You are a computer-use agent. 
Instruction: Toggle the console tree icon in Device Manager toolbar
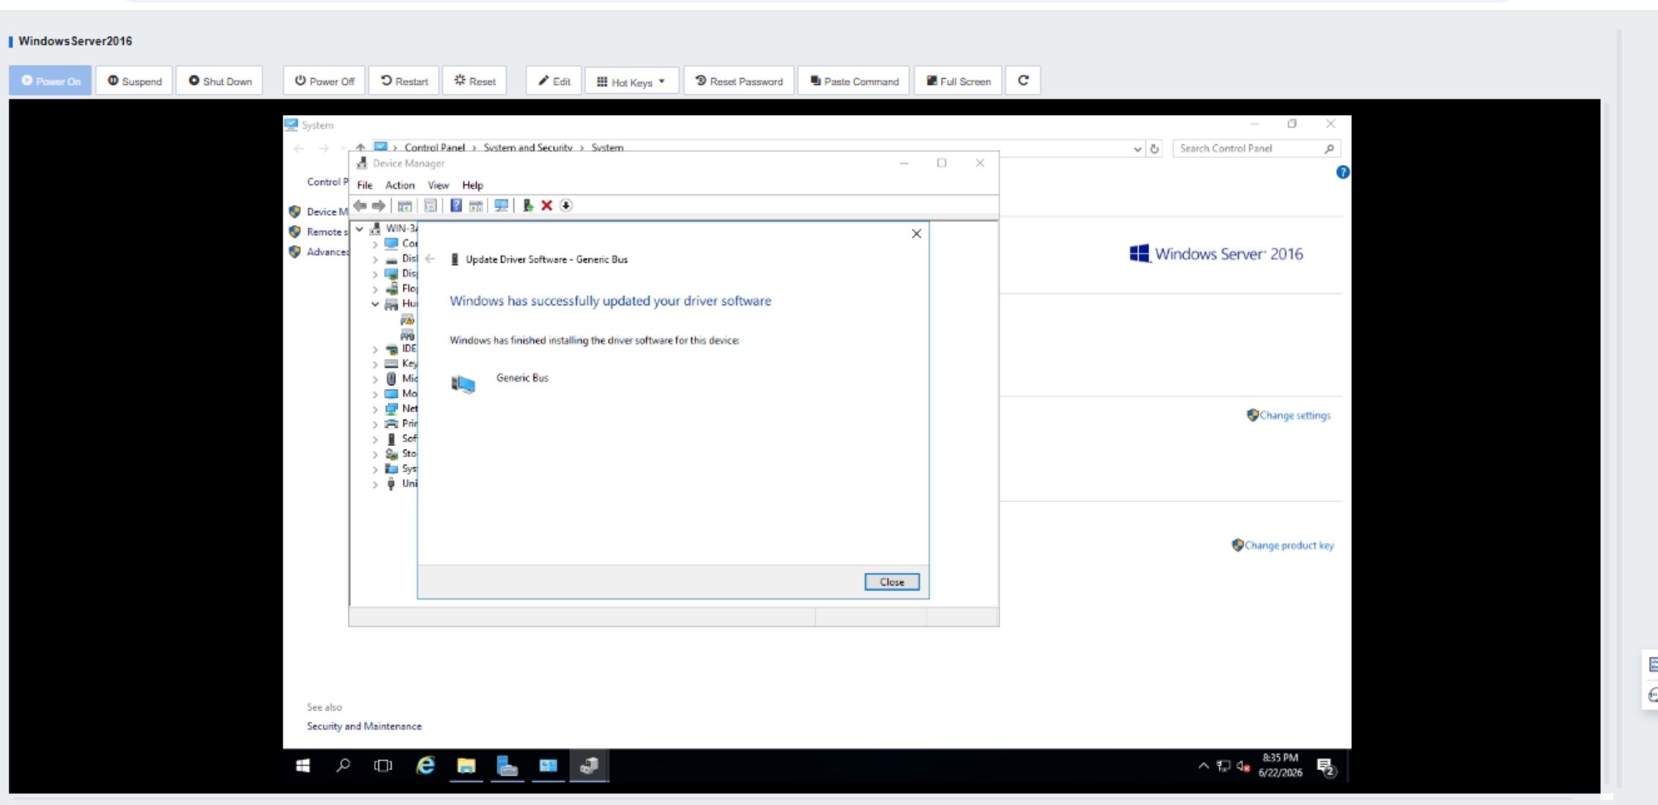click(405, 206)
